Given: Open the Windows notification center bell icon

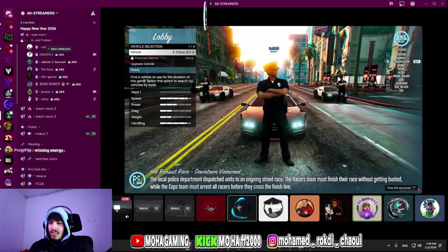Looking at the screenshot, I should (x=440, y=246).
